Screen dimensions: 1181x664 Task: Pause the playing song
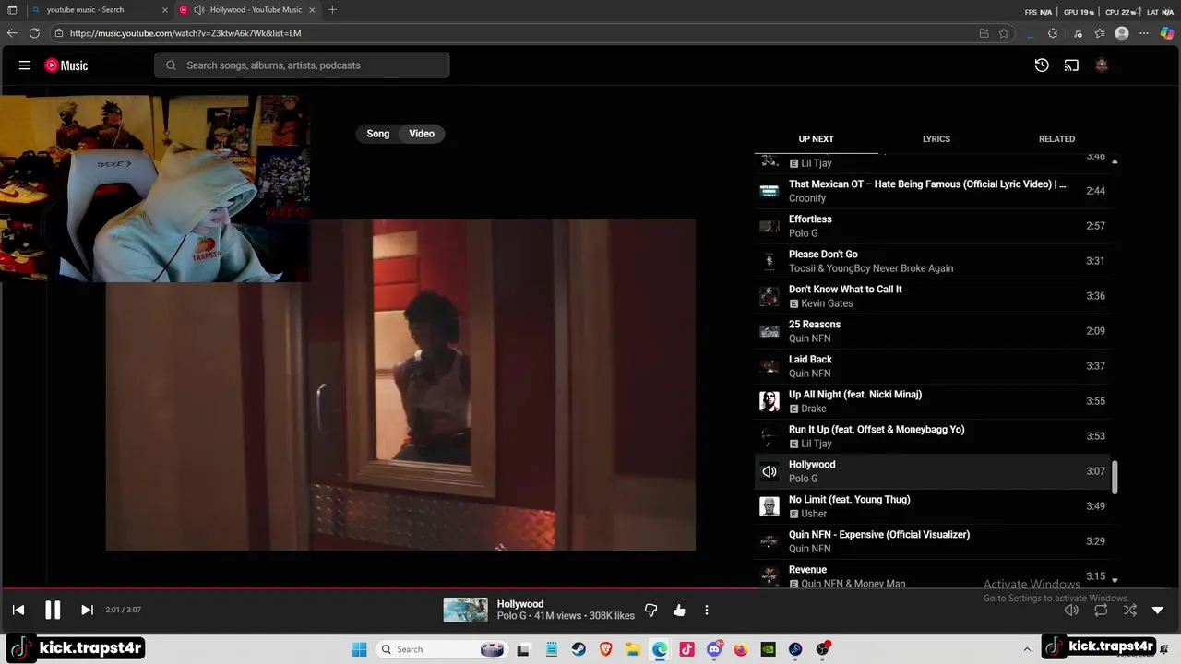[53, 610]
